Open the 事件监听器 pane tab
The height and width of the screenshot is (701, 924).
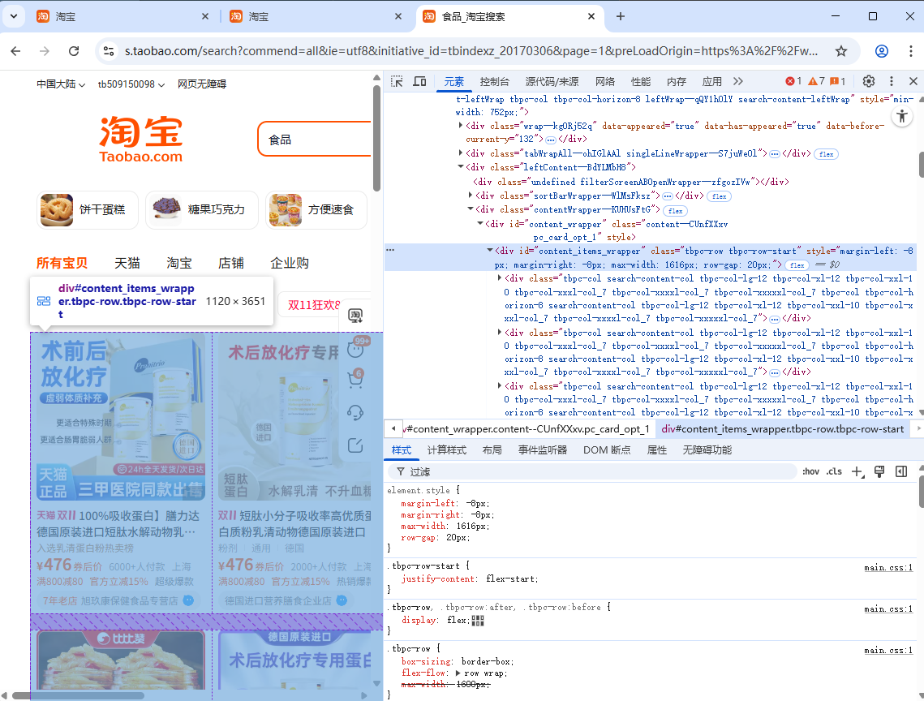pos(542,449)
